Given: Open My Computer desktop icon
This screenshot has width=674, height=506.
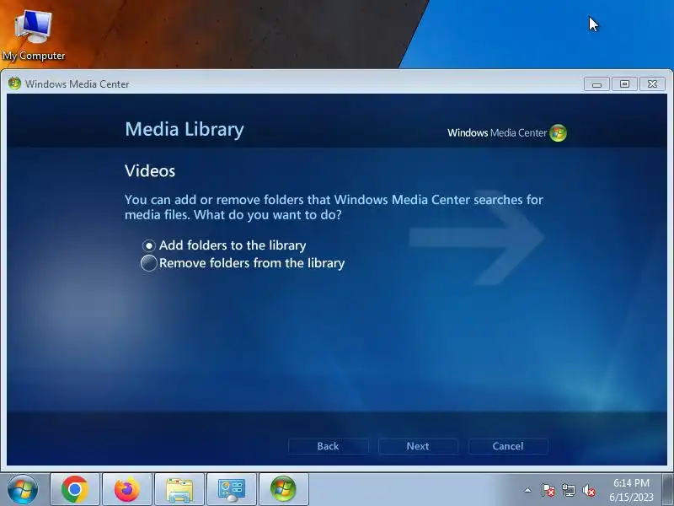Looking at the screenshot, I should pos(34,36).
